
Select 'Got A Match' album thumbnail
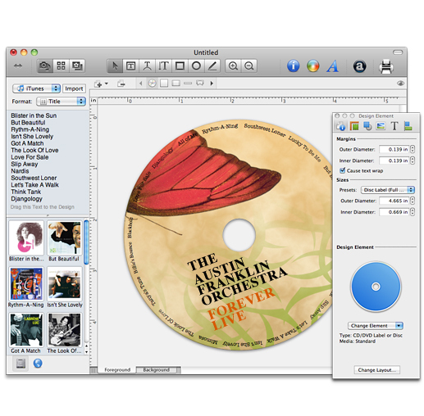[26, 330]
